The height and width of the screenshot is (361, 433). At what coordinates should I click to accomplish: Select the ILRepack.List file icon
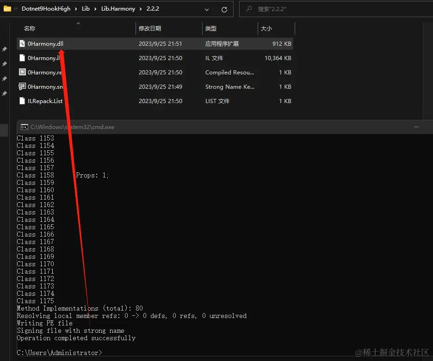pyautogui.click(x=22, y=101)
